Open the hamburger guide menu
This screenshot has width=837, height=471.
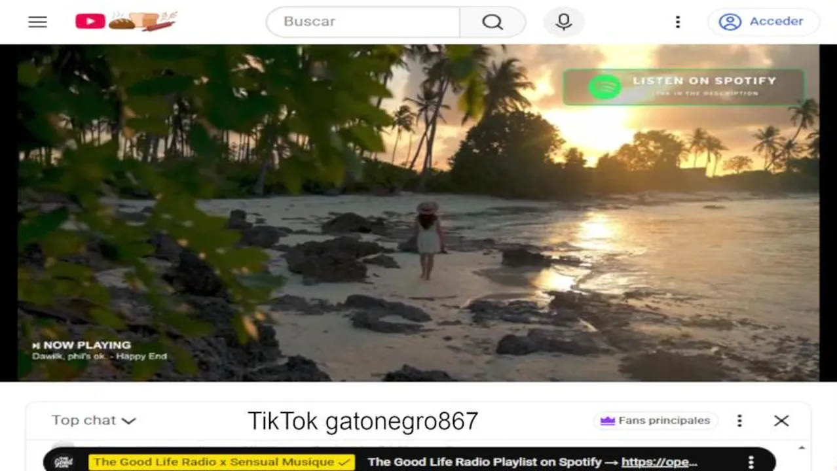pyautogui.click(x=38, y=22)
